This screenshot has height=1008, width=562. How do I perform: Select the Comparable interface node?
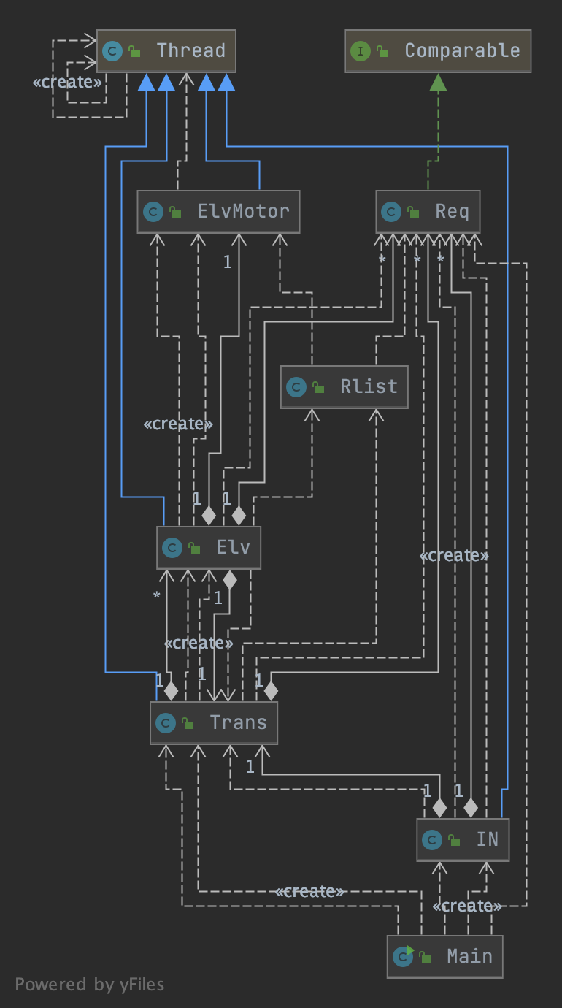pos(438,50)
